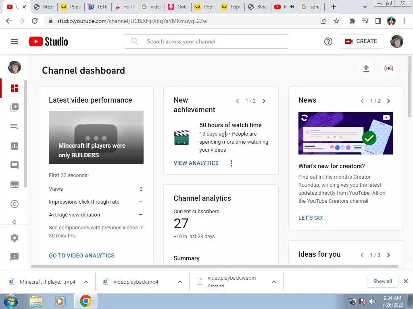The width and height of the screenshot is (413, 309).
Task: Click the Search across your channel field
Action: [206, 41]
